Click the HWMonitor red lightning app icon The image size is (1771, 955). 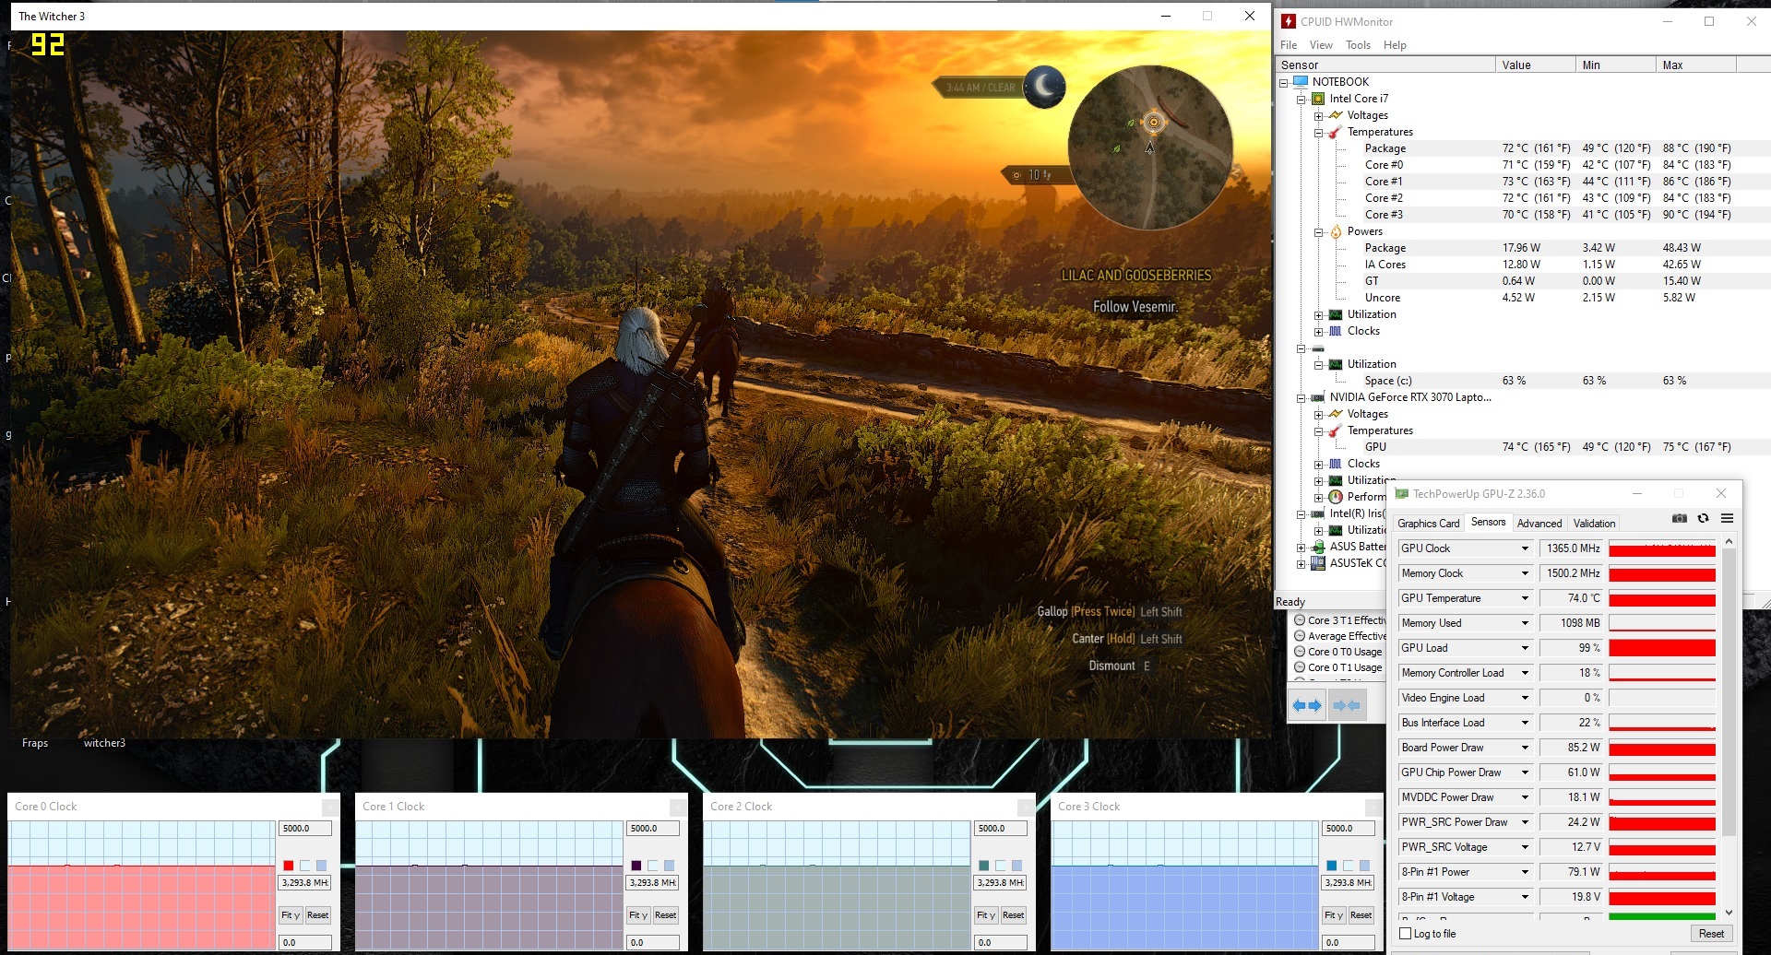point(1289,21)
